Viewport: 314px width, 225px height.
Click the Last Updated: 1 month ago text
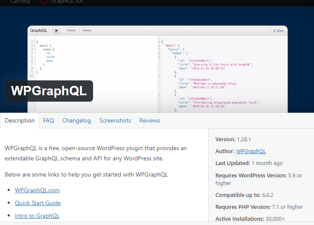249,163
